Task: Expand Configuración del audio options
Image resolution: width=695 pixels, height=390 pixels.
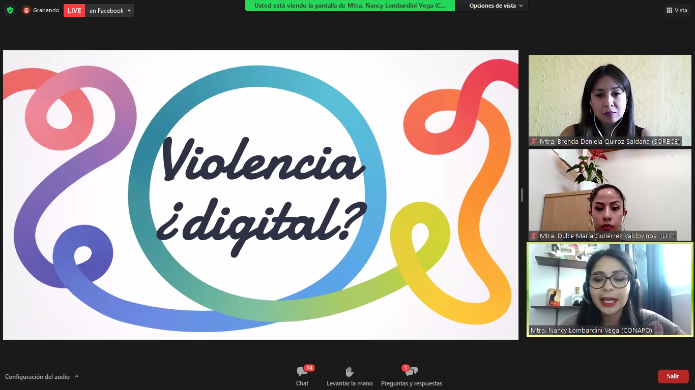Action: (x=77, y=377)
